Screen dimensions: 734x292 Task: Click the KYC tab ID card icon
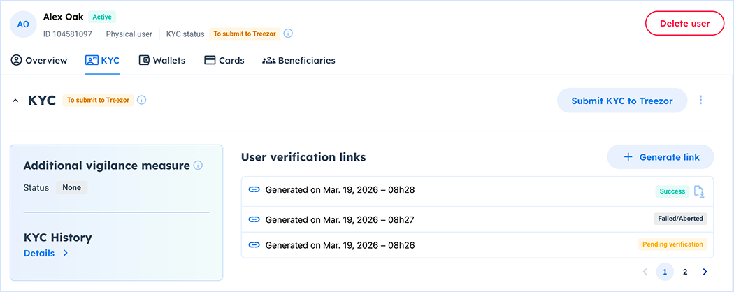(x=92, y=60)
